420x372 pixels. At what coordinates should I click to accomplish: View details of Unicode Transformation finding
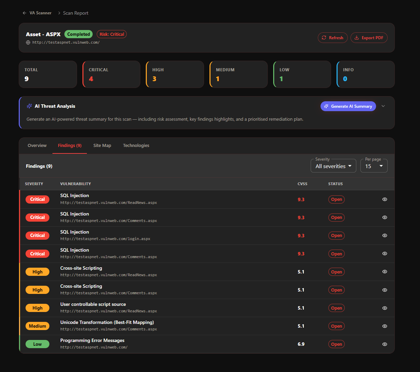pos(385,326)
